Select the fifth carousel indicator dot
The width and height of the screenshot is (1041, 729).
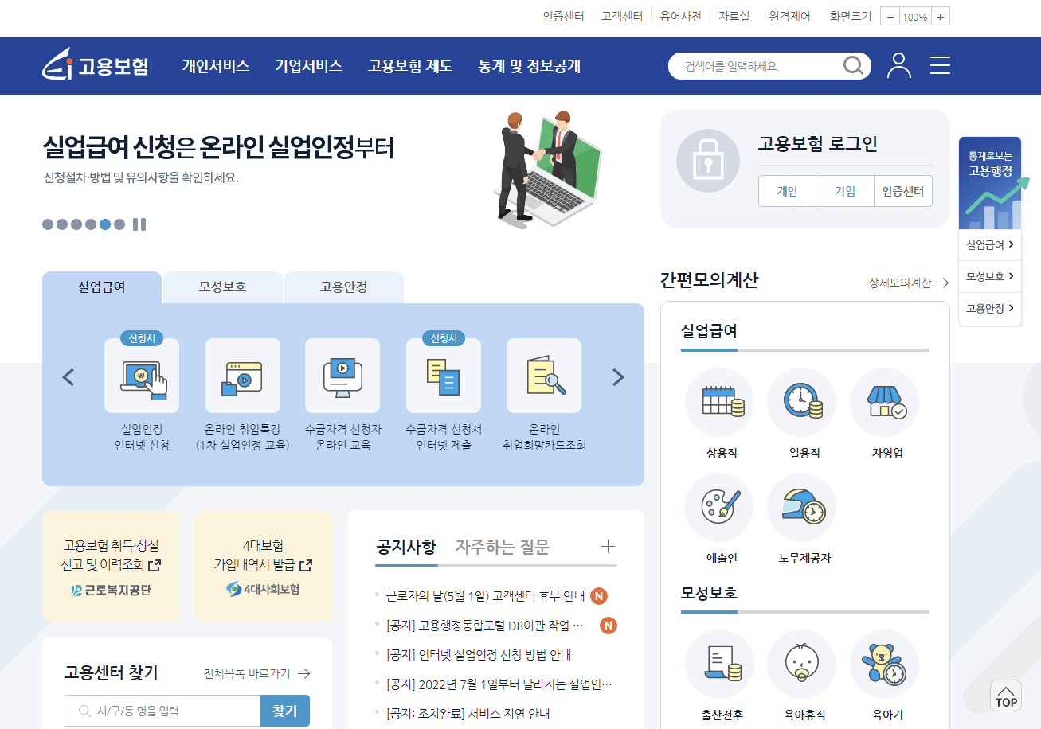104,224
